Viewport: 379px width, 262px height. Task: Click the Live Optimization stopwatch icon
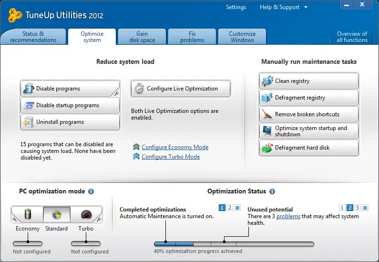[139, 89]
